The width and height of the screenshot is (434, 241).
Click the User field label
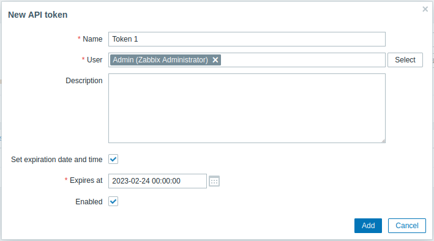[94, 60]
